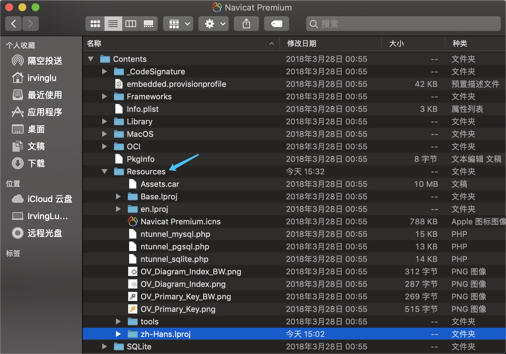Expand the Base.lproj folder triangle
This screenshot has width=506, height=354.
[118, 197]
